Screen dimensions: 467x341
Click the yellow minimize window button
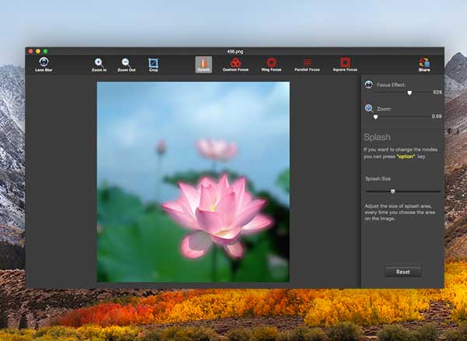pyautogui.click(x=38, y=51)
